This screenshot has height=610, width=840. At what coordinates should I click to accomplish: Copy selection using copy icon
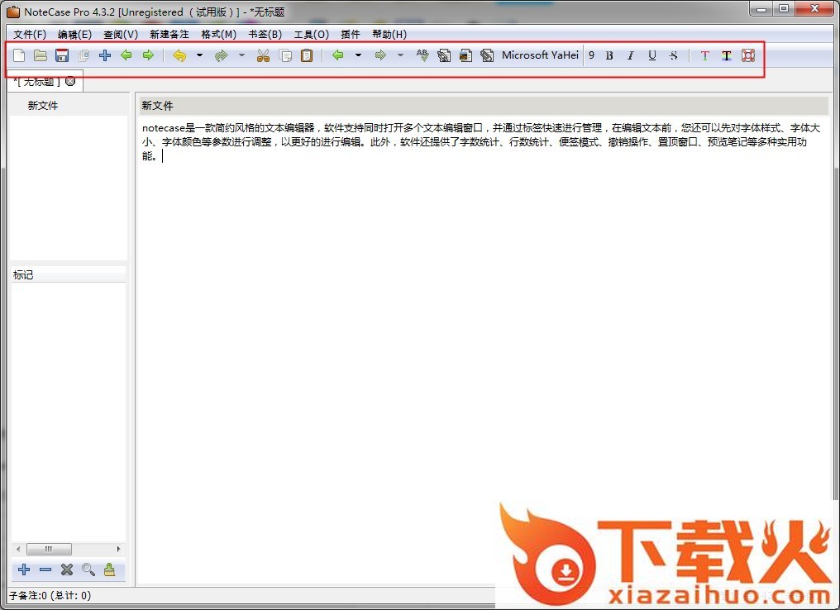click(285, 55)
